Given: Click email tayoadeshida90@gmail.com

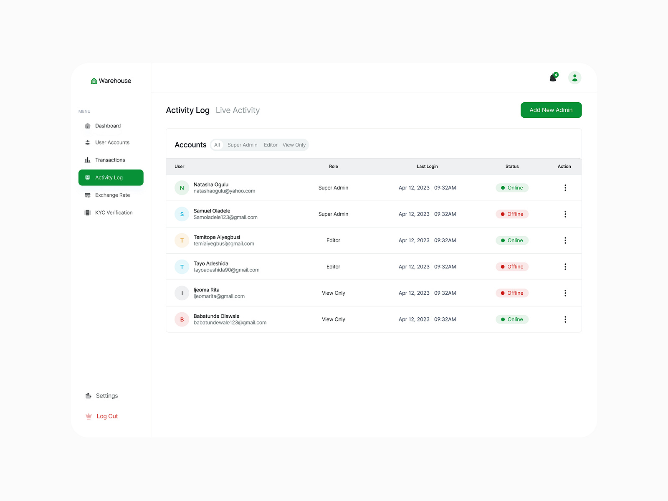Looking at the screenshot, I should click(x=226, y=270).
